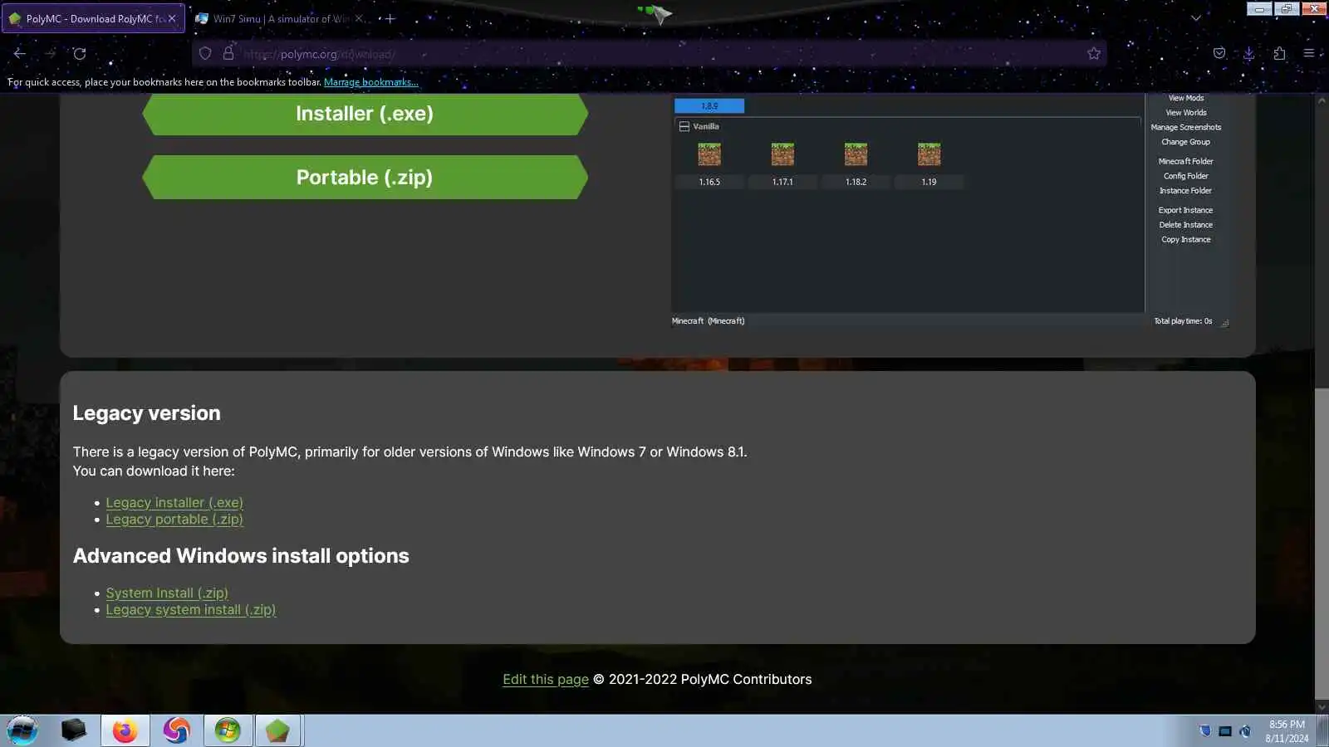Open the list all tabs chevron
Screen dimensions: 1329x747
click(1196, 18)
